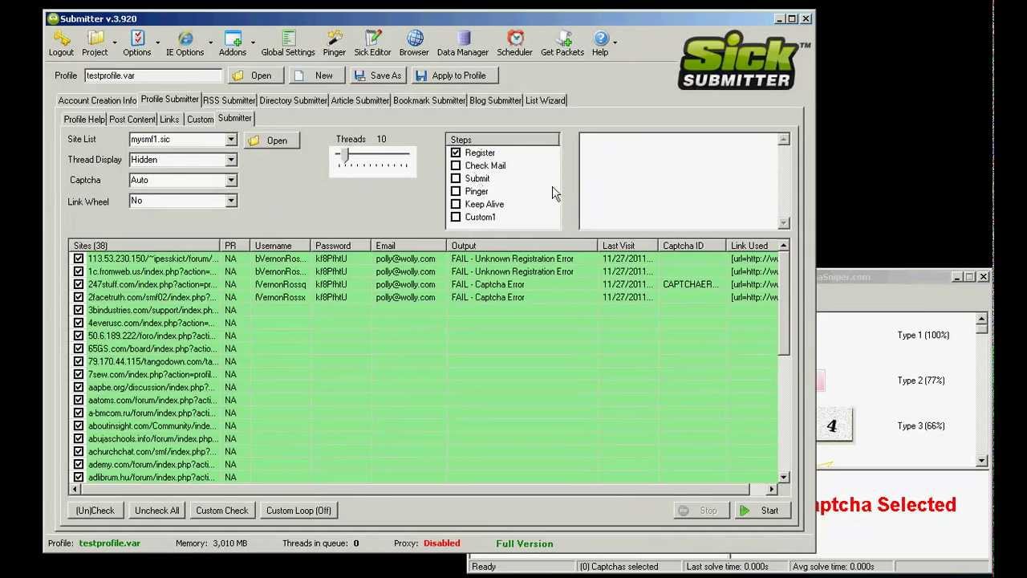
Task: Open IE Options in the toolbar
Action: click(185, 43)
